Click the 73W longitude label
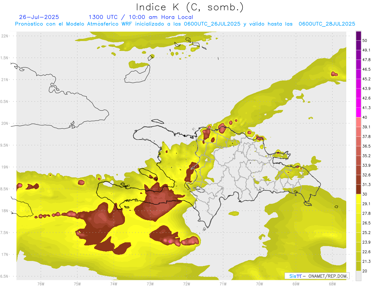Screen dimensions: 373x288 click(x=150, y=284)
